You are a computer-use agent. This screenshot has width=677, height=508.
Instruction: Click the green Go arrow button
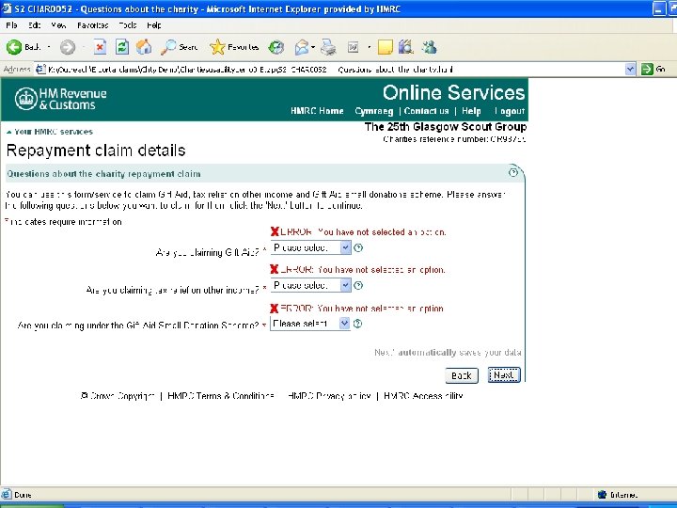coord(647,69)
